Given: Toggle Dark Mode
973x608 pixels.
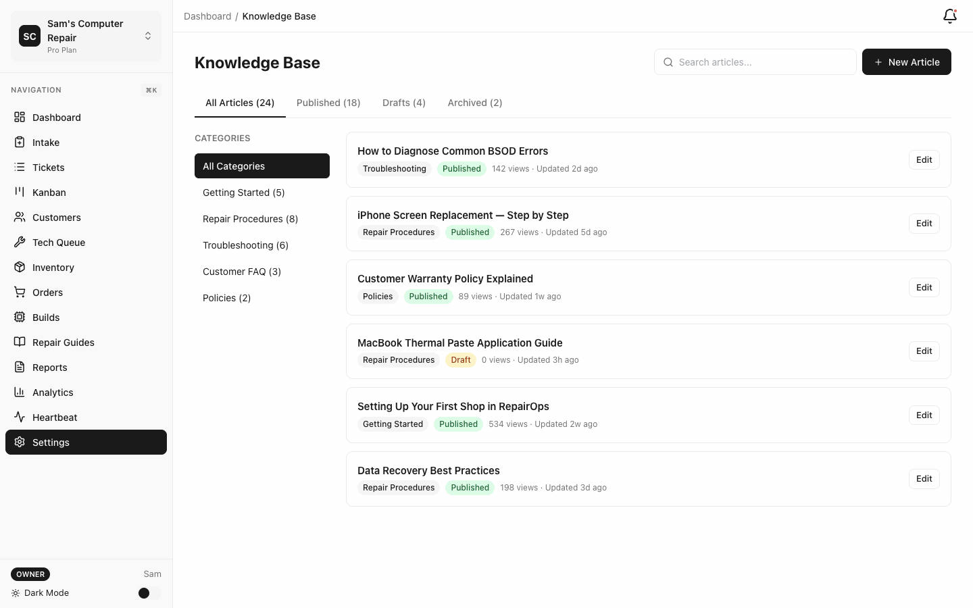Looking at the screenshot, I should pos(143,593).
